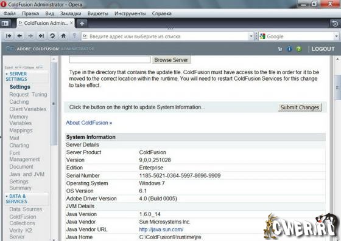Collapse the DATA & SERVICES section
Screen dimensions: 341x241
[7, 196]
